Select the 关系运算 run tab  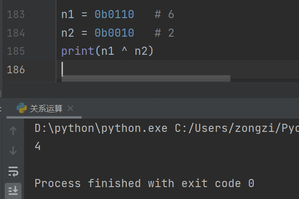coord(46,109)
